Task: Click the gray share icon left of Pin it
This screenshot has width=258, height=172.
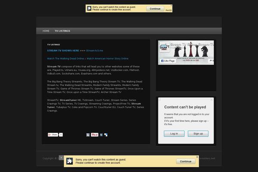Action: 88,135
